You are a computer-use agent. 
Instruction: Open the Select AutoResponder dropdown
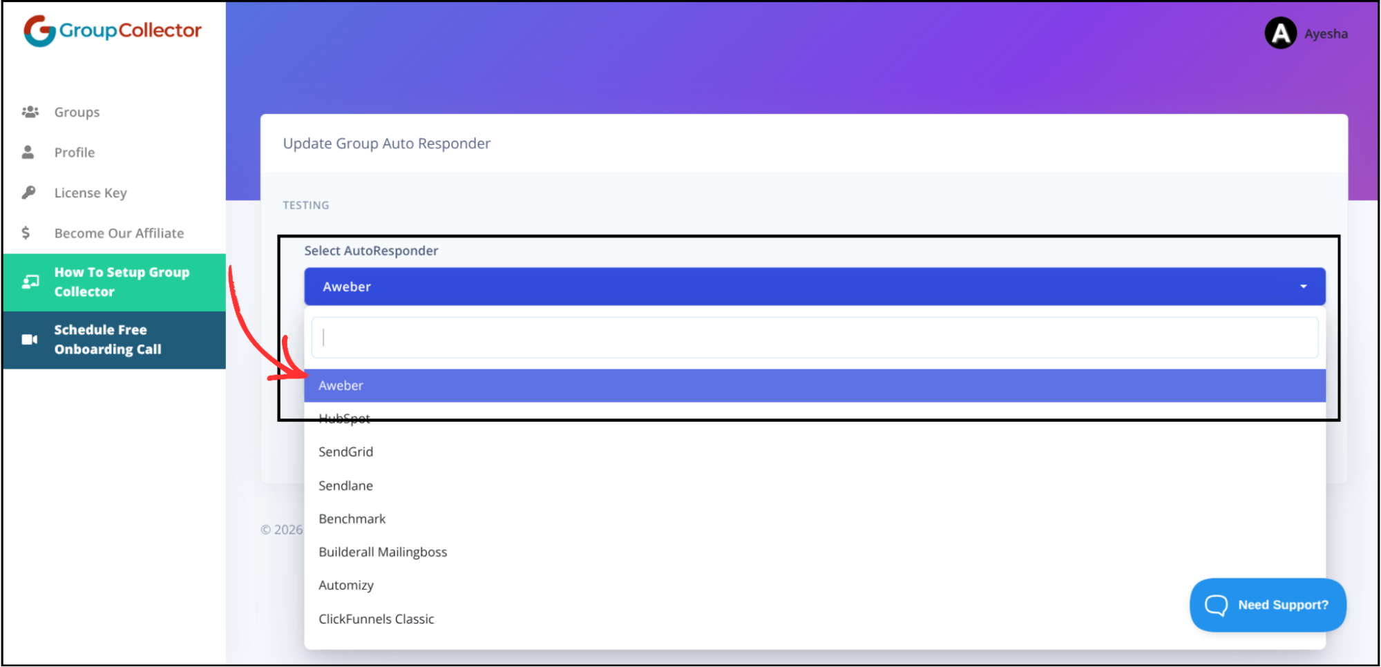click(x=814, y=286)
